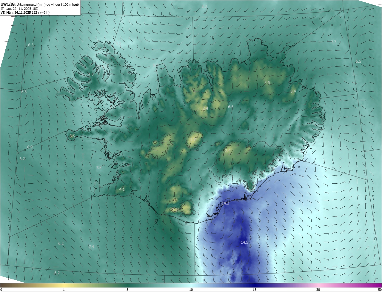Click the color scale label 30

(318, 290)
